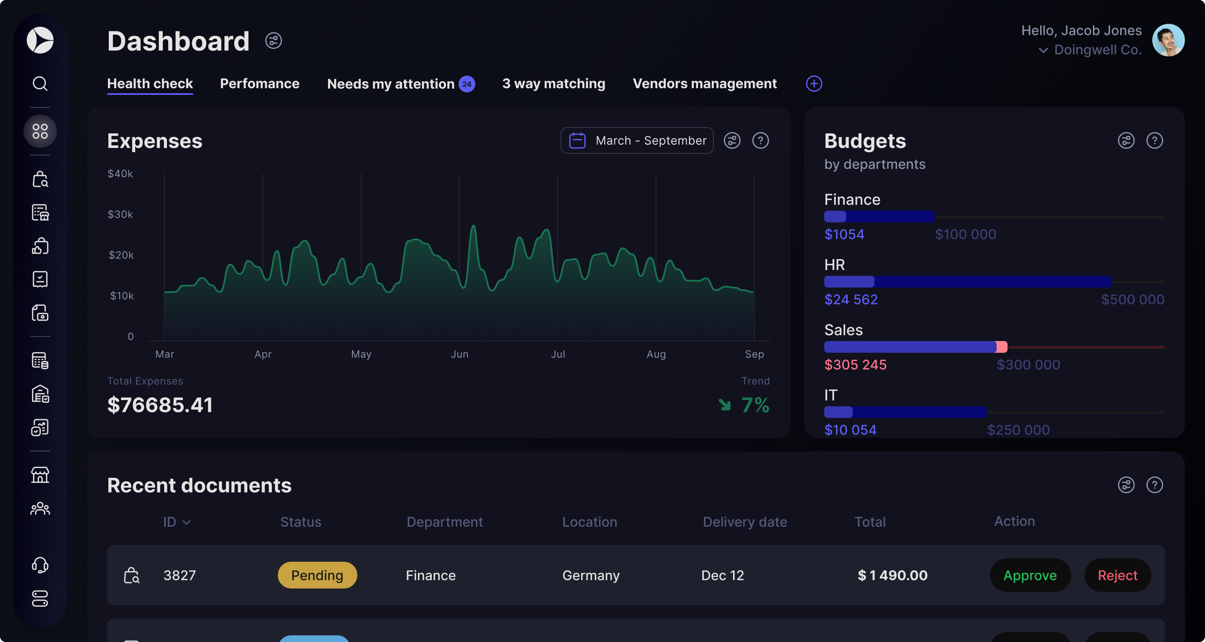The height and width of the screenshot is (642, 1205).
Task: Open the dashboard grid icon in sidebar
Action: coord(40,131)
